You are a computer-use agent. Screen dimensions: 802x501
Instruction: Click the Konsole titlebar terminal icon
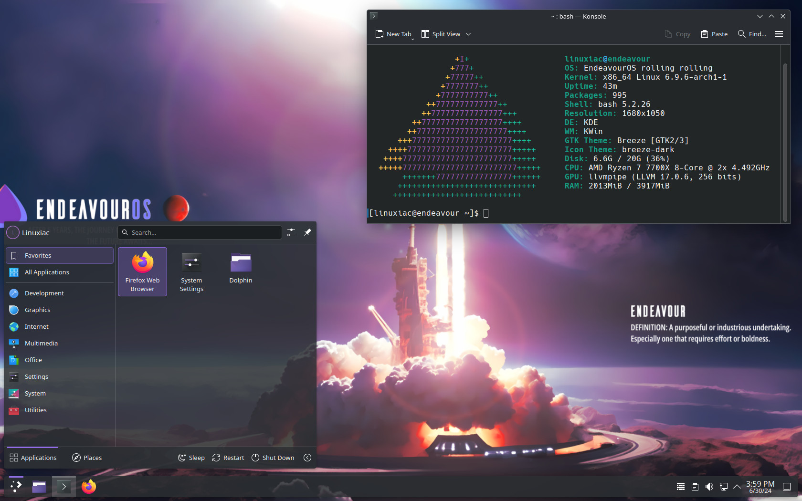pyautogui.click(x=374, y=16)
